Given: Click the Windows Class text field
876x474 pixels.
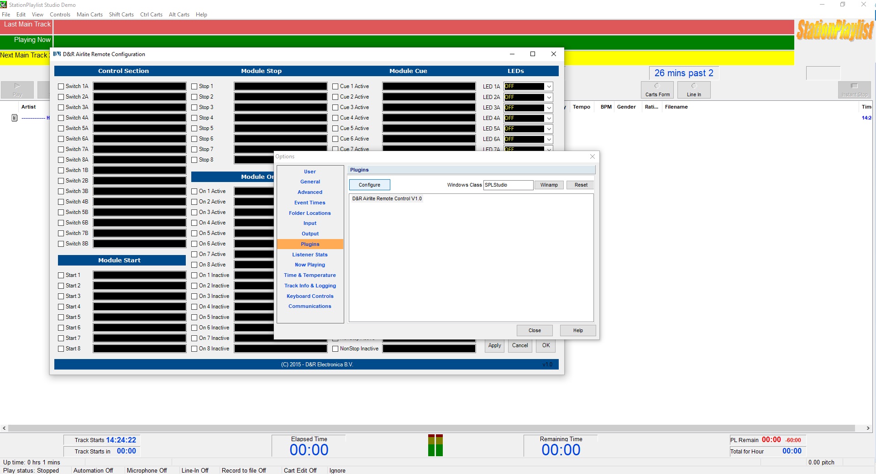Looking at the screenshot, I should [508, 185].
